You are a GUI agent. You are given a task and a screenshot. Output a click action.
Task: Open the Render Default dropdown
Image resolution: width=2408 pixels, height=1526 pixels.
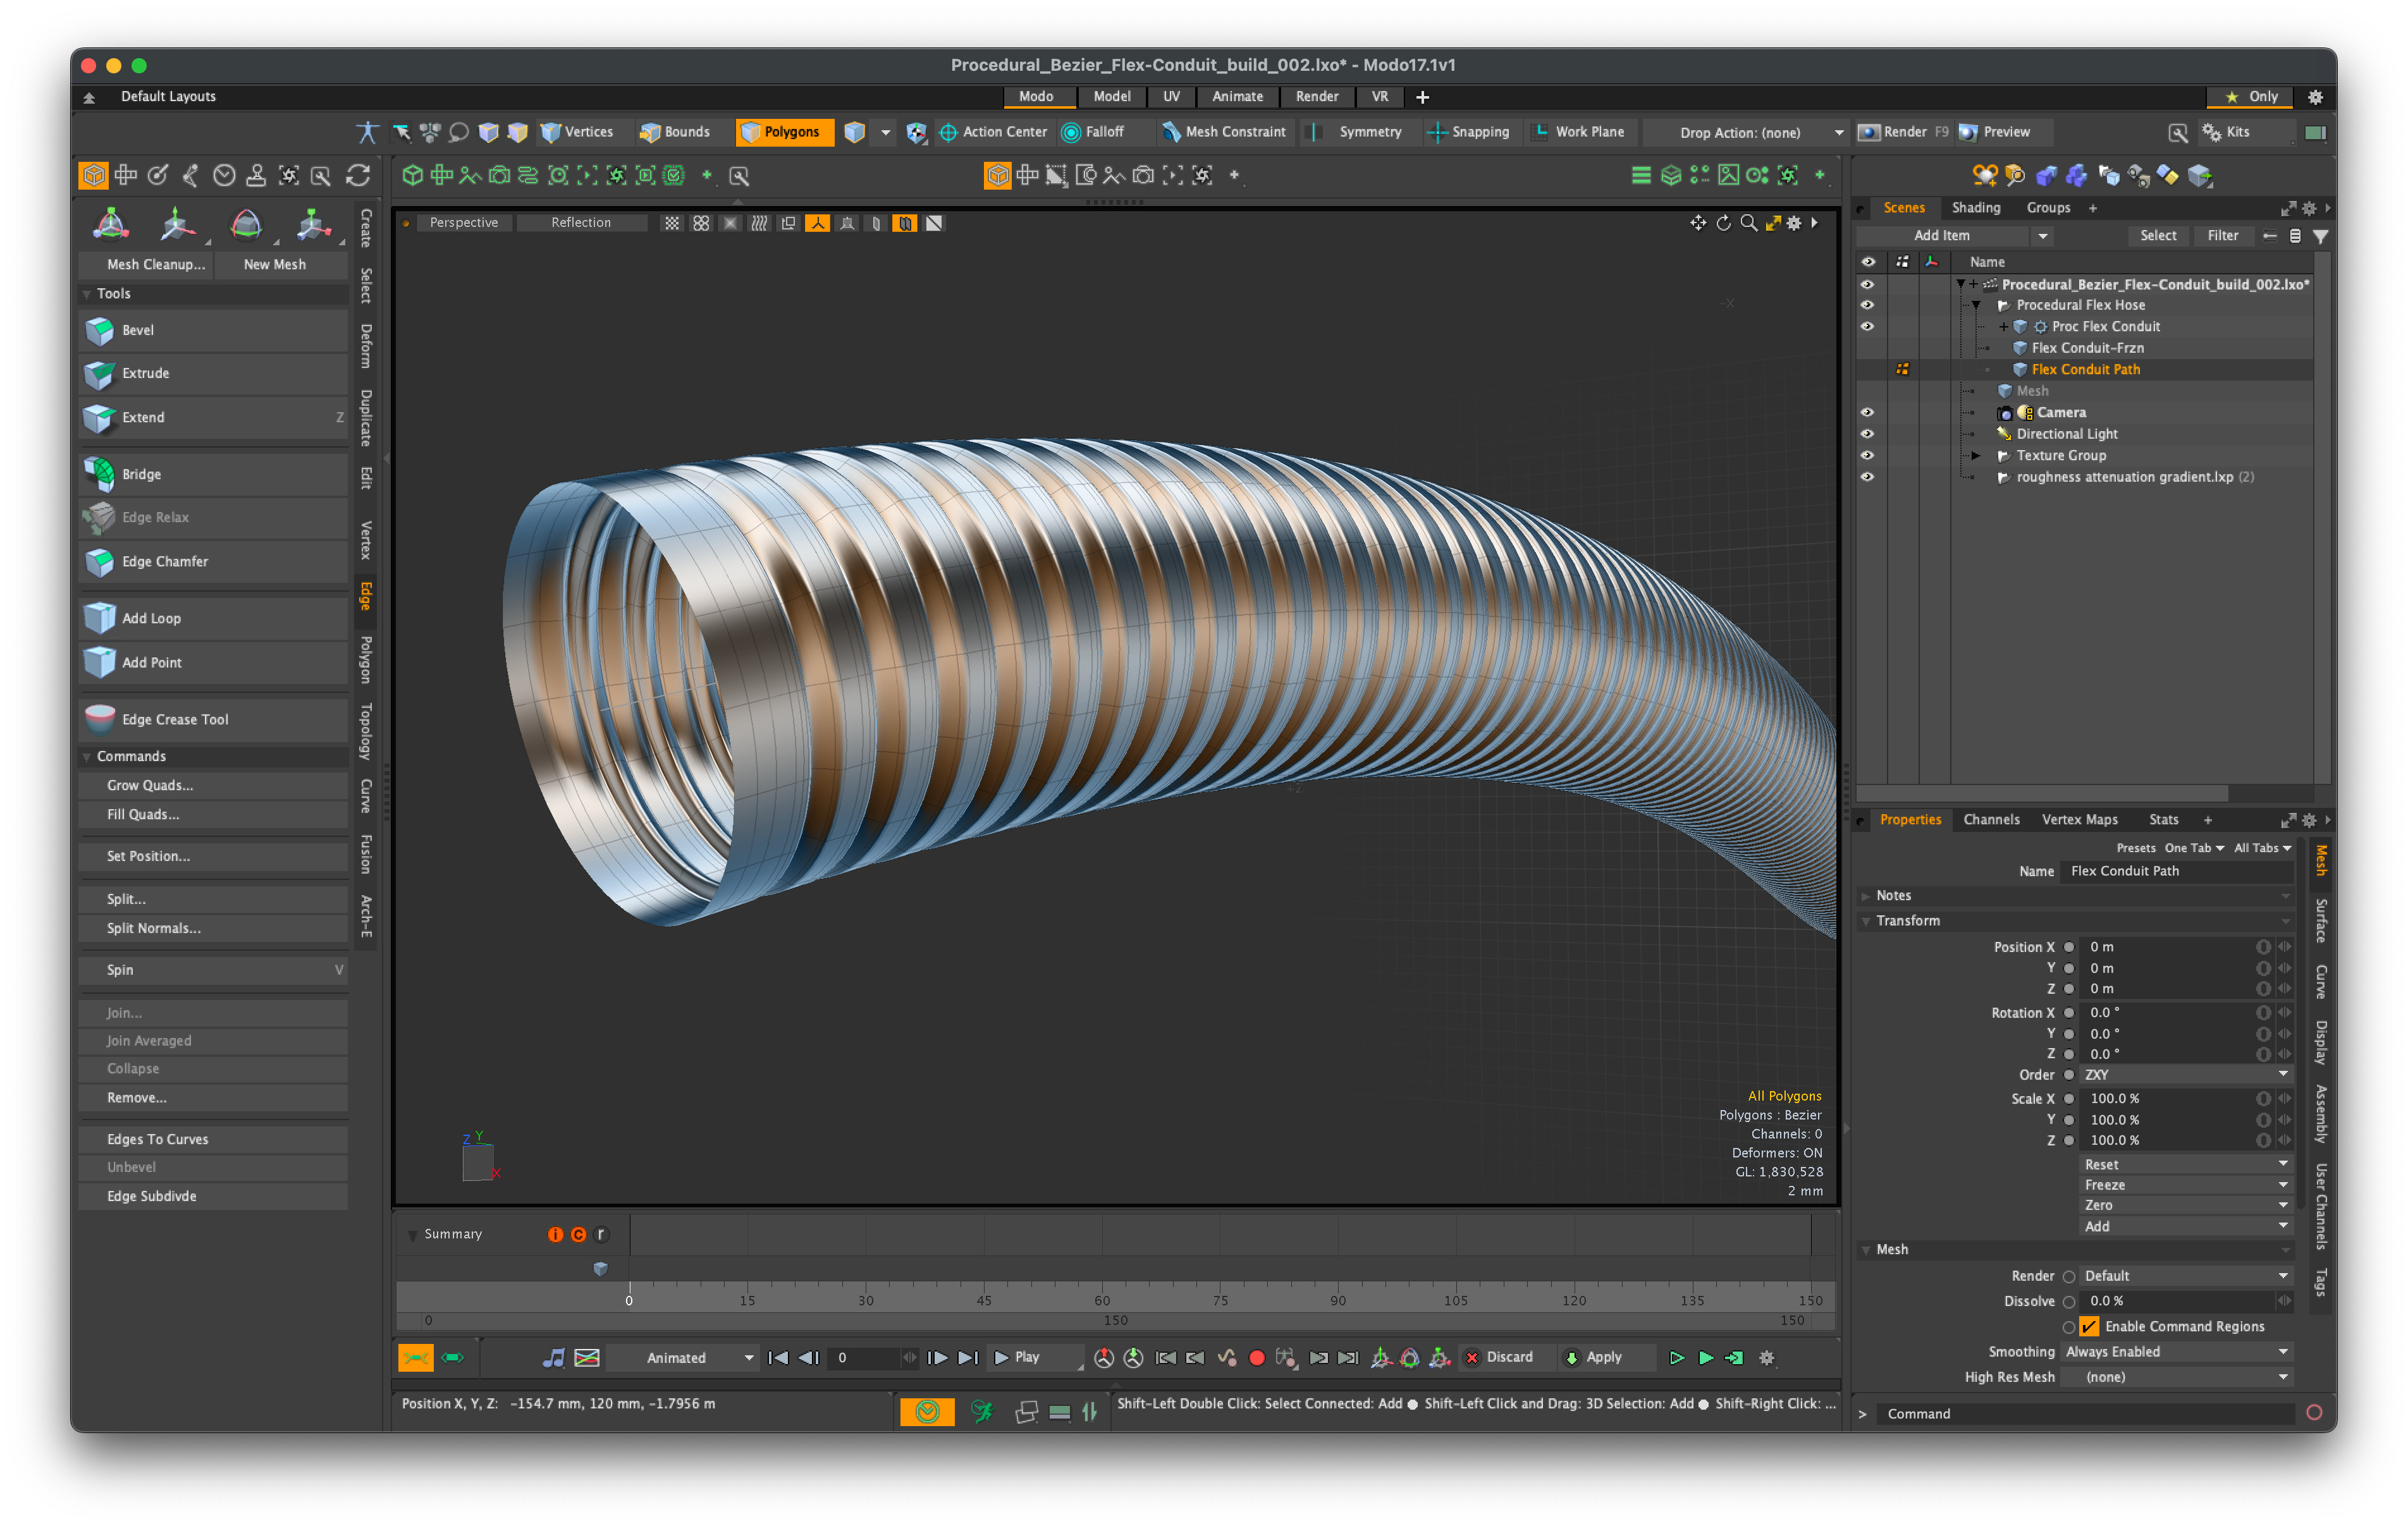coord(2186,1276)
